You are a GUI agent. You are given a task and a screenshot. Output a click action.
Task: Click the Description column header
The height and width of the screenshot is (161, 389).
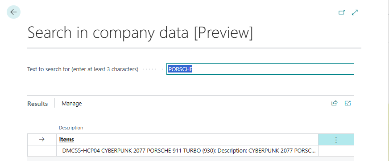click(70, 128)
